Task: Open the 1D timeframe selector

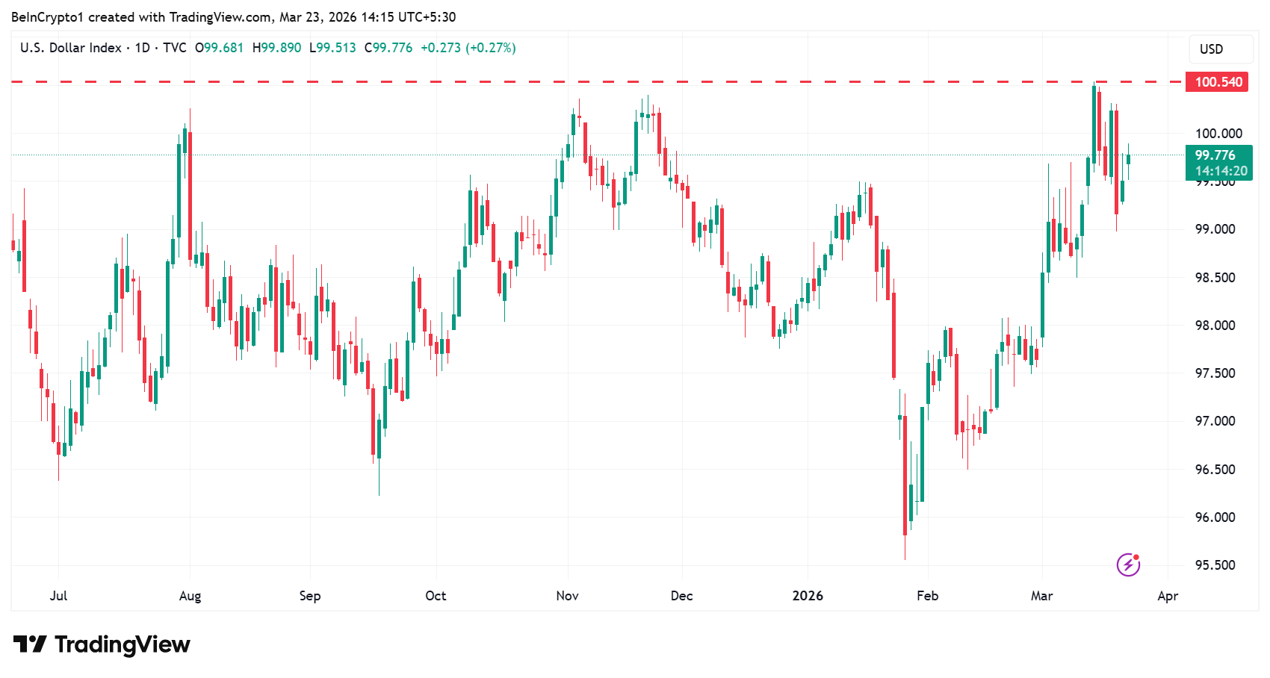Action: 143,47
